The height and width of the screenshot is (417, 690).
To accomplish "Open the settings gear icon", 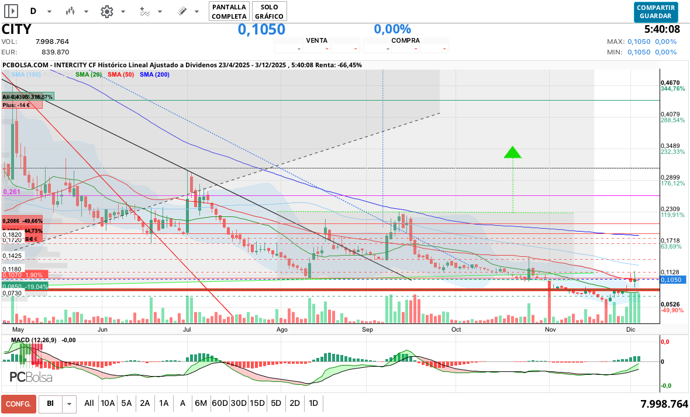I will click(106, 11).
